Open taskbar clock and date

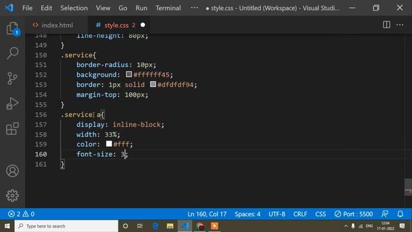click(385, 226)
